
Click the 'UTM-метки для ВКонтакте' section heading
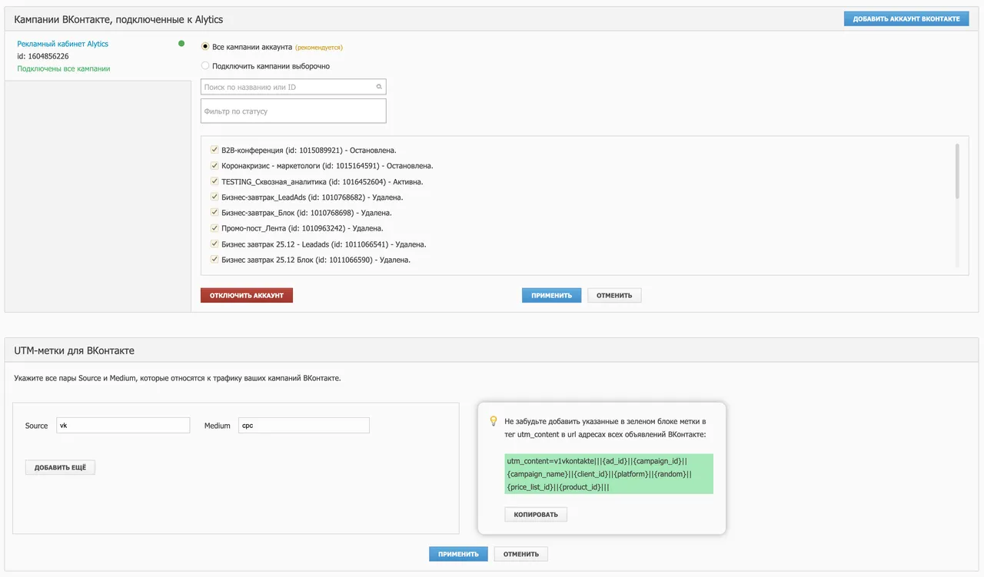75,351
